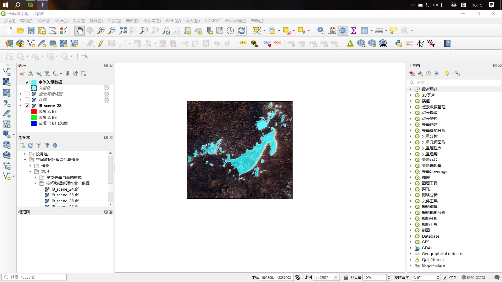Click the Messages log icon in status bar
Viewport: 502px width, 282px height.
point(497,277)
